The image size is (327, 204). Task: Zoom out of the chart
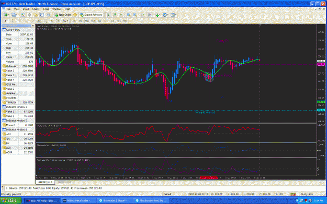(135, 15)
